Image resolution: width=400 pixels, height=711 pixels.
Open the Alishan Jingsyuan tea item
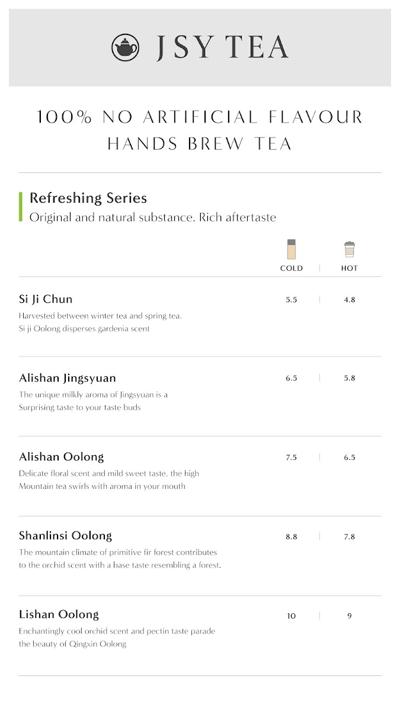(x=68, y=378)
